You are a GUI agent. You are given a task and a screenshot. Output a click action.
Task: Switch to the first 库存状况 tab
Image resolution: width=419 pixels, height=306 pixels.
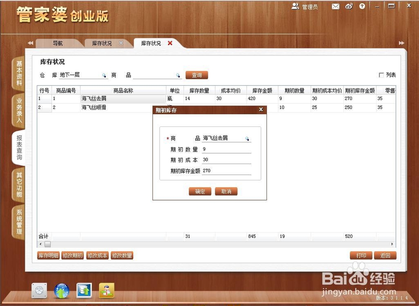click(x=102, y=43)
